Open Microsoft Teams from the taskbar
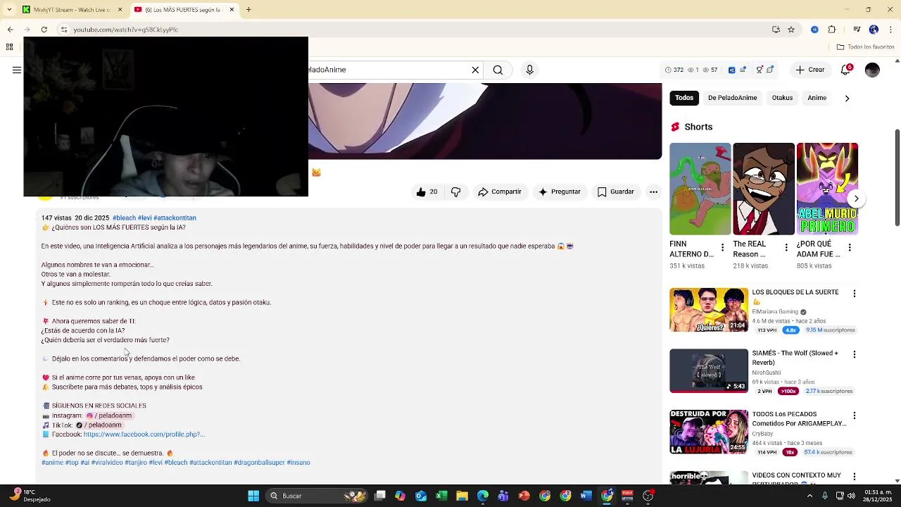The height and width of the screenshot is (507, 901). click(x=503, y=496)
